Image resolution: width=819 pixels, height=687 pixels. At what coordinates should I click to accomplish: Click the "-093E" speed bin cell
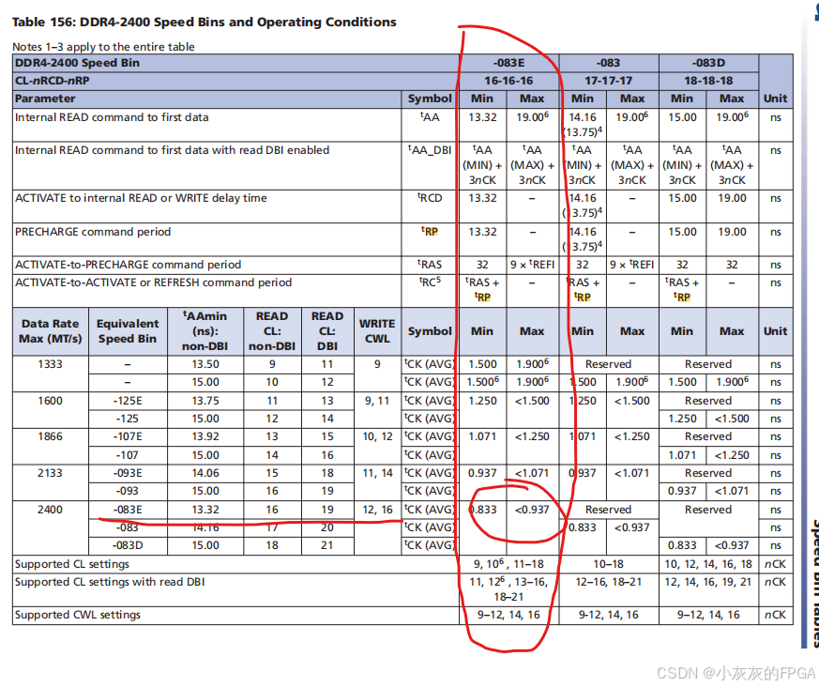(128, 473)
